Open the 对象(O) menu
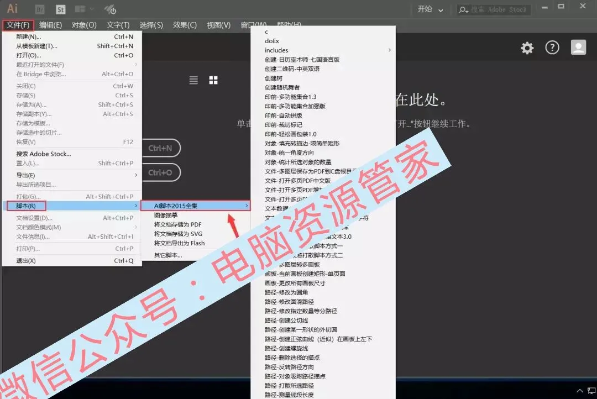 [84, 25]
